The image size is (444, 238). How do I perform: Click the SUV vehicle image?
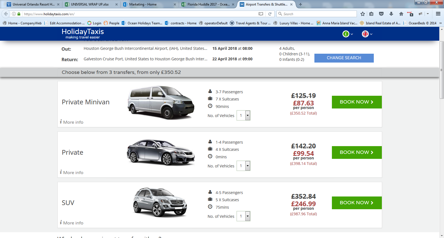tap(160, 202)
